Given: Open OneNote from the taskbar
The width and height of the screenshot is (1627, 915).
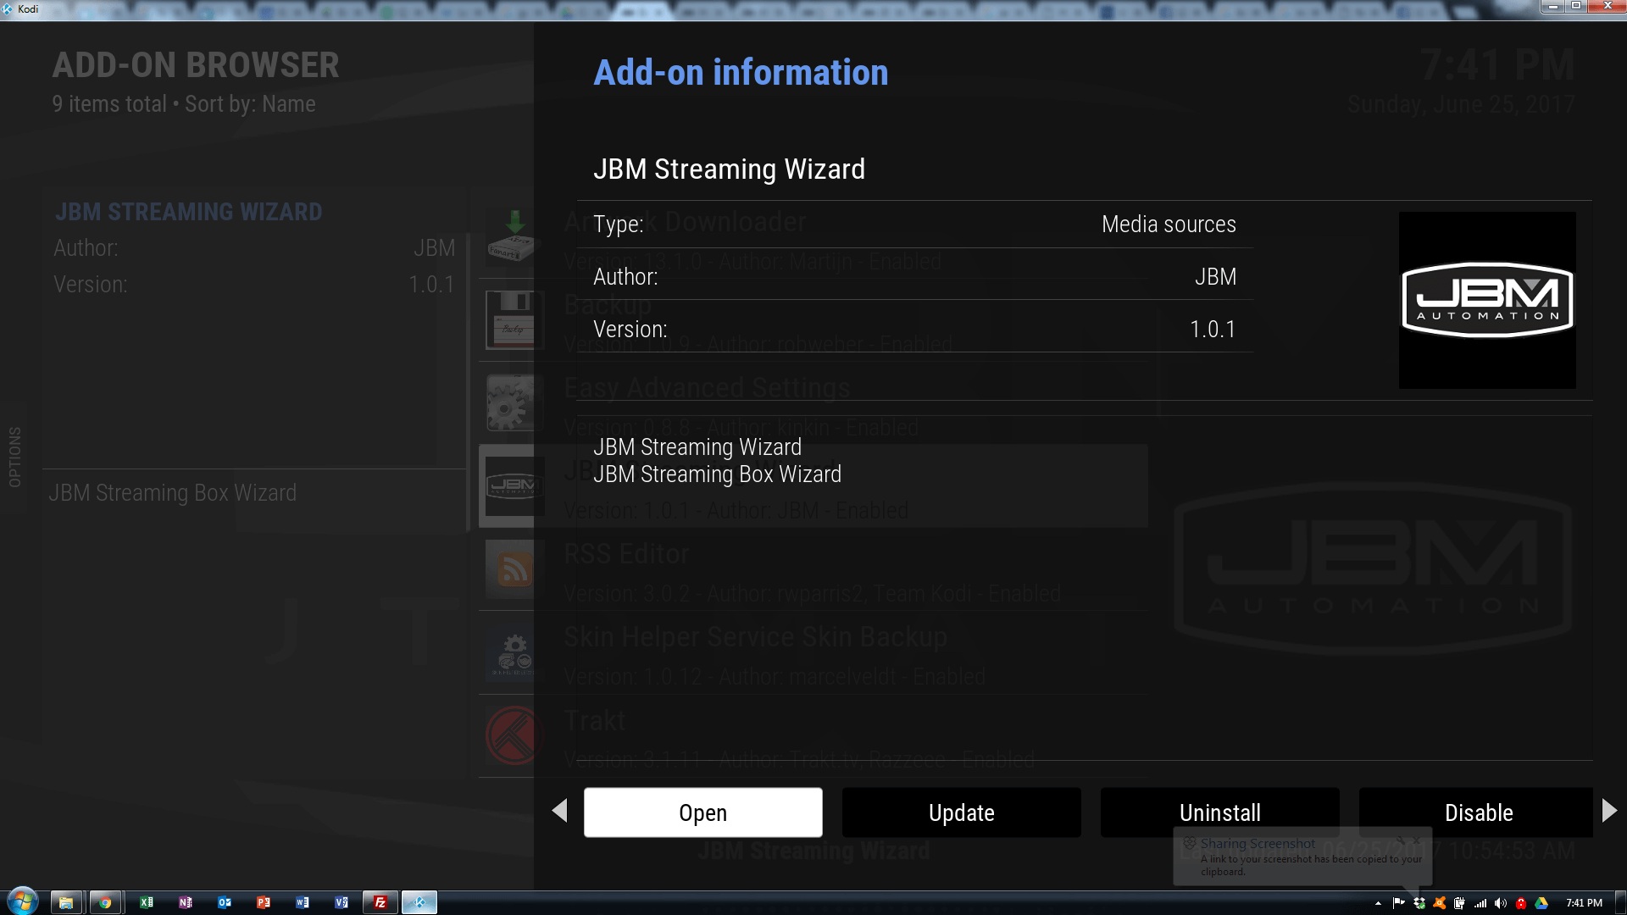Looking at the screenshot, I should tap(186, 902).
